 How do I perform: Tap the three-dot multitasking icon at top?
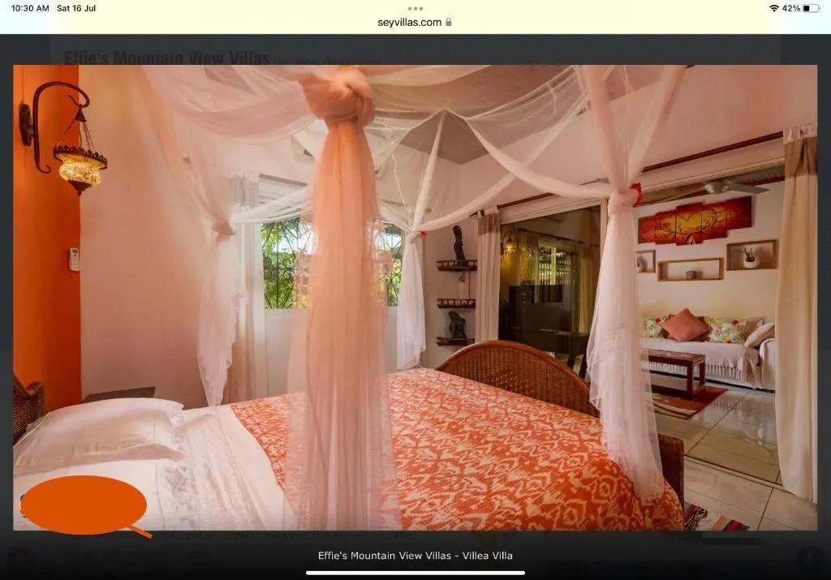point(415,8)
